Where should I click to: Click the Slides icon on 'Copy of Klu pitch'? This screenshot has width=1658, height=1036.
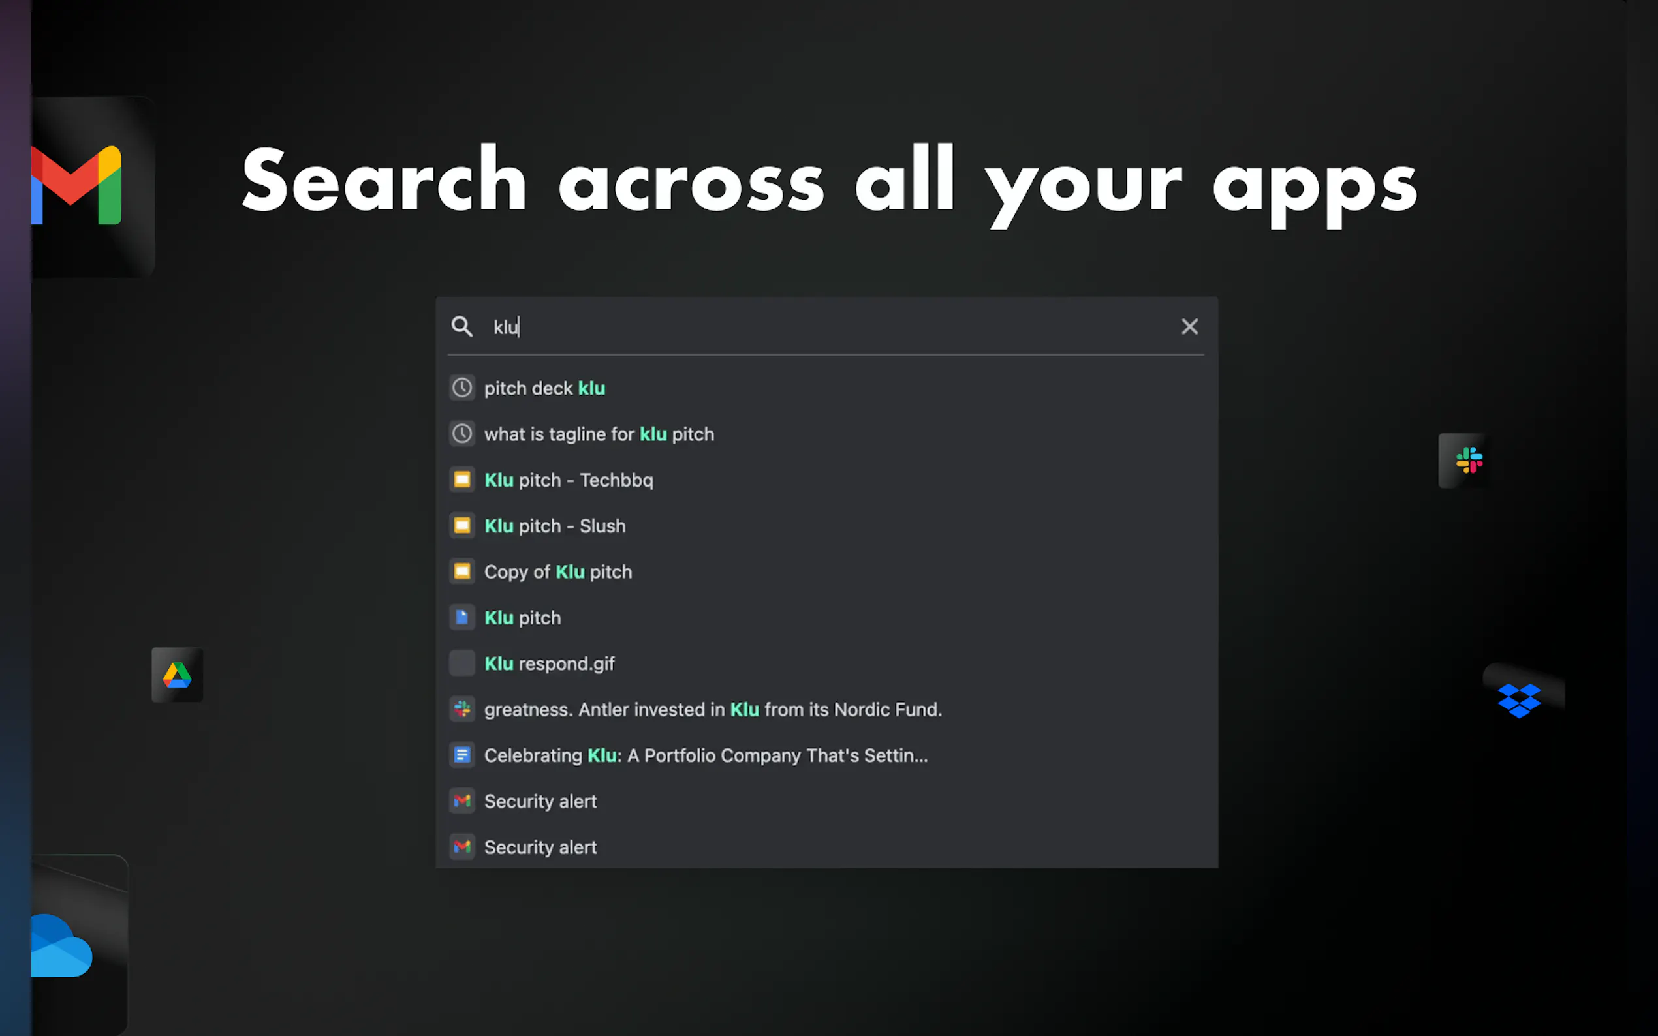[x=462, y=571]
